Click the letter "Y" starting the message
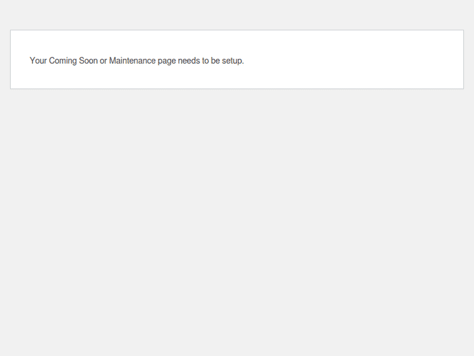The height and width of the screenshot is (356, 474). coord(32,61)
